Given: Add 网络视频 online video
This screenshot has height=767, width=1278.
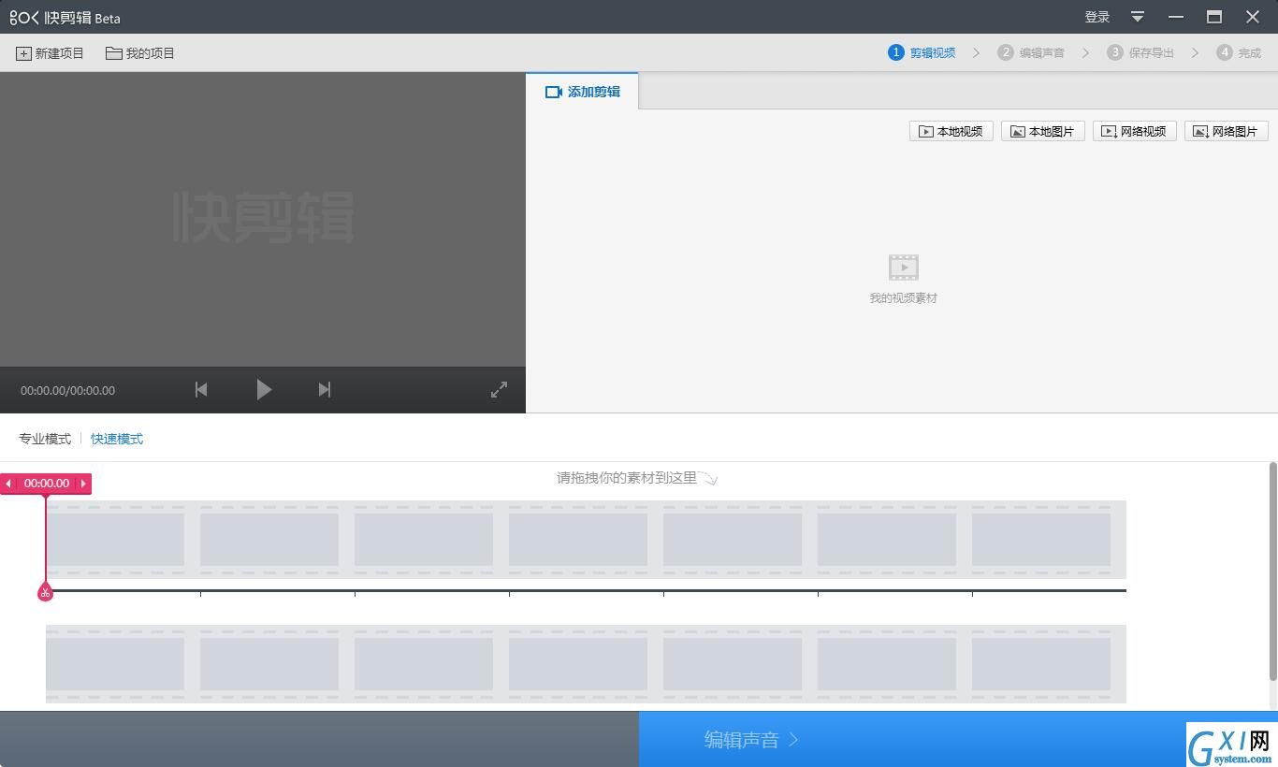Looking at the screenshot, I should [x=1135, y=131].
